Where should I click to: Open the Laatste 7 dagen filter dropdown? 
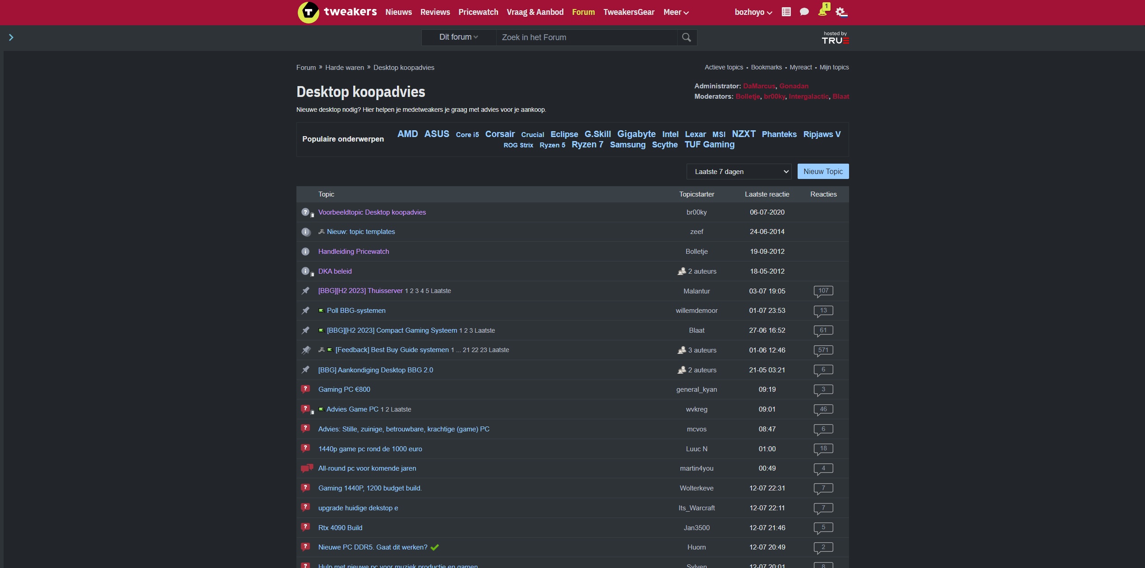pyautogui.click(x=738, y=171)
